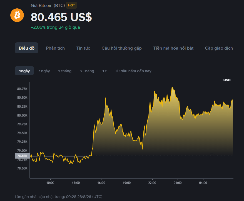Go to Câu hỏi thường gặp tab
Screen dimensions: 244x201
point(122,48)
